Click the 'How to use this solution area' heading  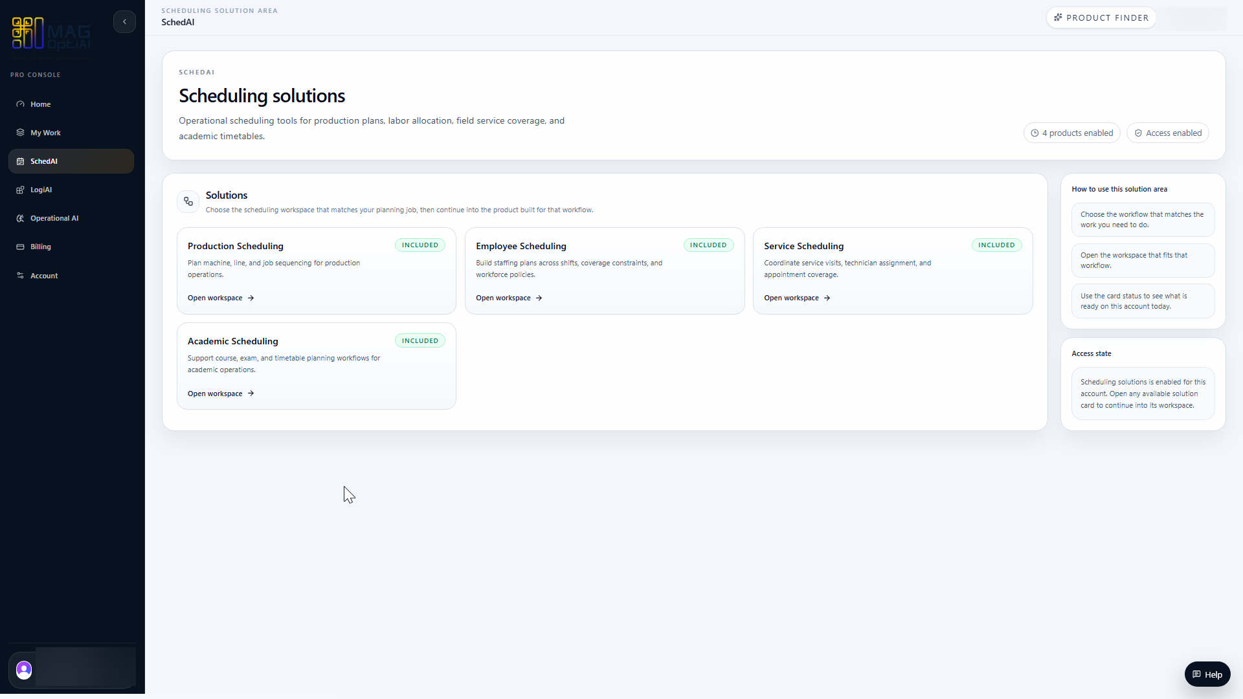click(1119, 189)
